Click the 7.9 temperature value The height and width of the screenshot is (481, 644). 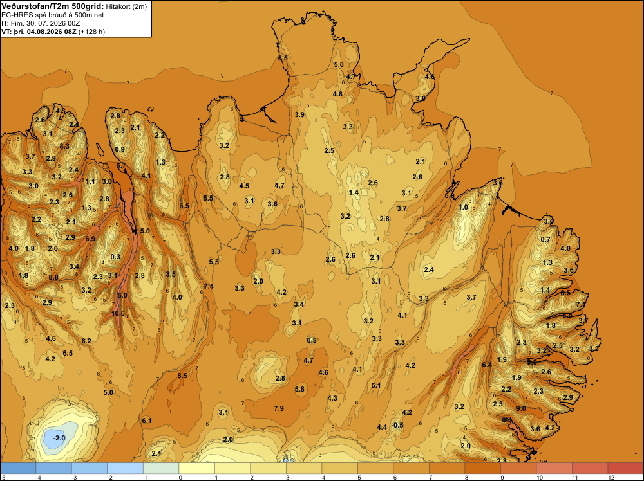279,408
